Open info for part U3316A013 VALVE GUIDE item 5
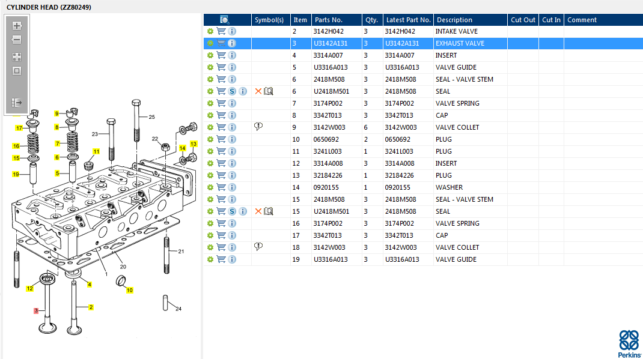Screen dimensions: 643x359 (x=232, y=67)
